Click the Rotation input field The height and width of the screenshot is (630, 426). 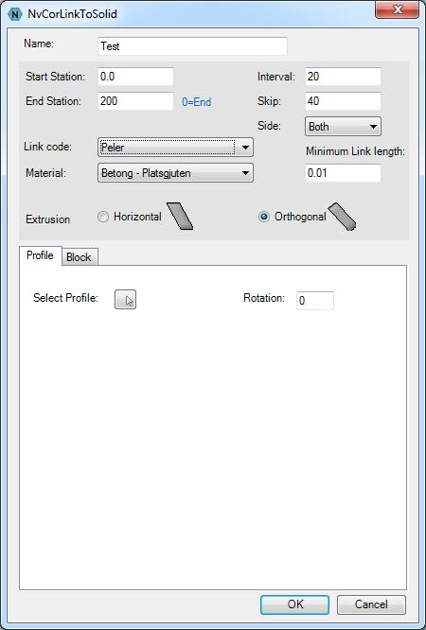pyautogui.click(x=315, y=301)
